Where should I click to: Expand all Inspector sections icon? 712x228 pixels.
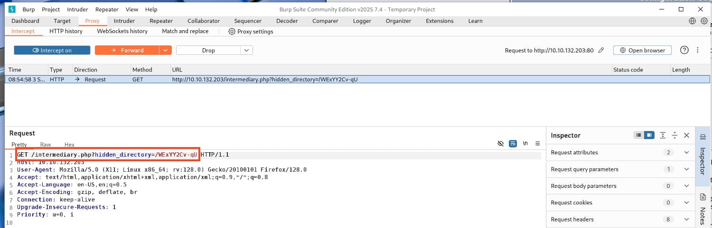click(x=663, y=135)
